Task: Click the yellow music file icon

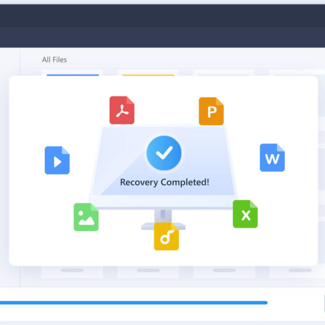Action: click(x=167, y=237)
